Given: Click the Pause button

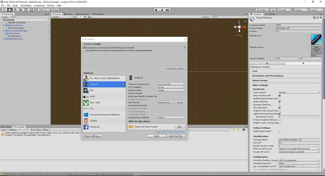Looking at the screenshot, I should tap(162, 10).
